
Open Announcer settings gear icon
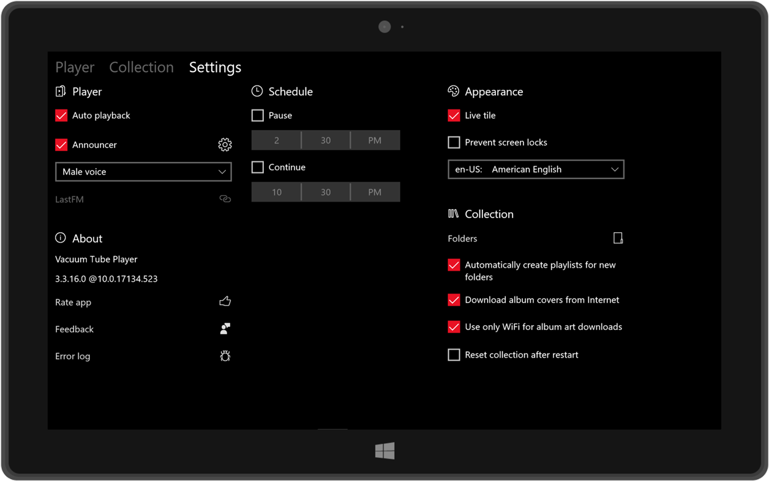(x=225, y=144)
